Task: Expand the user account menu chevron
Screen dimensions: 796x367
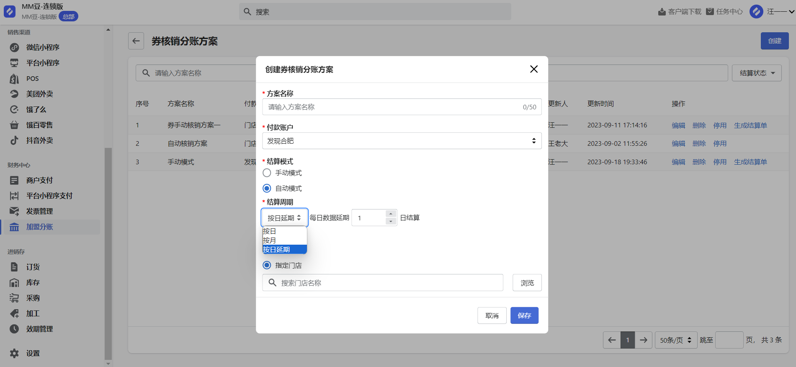Action: pyautogui.click(x=791, y=12)
